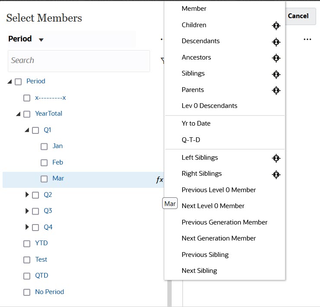Click the inclusive icon beside Left Siblings
This screenshot has height=307, width=320.
(276, 158)
